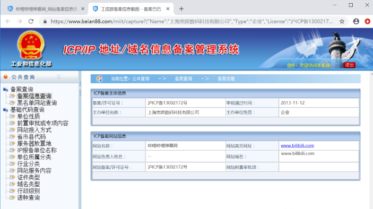Click the 备案信息 breadcrumb text
373x209 pixels.
pyautogui.click(x=226, y=79)
